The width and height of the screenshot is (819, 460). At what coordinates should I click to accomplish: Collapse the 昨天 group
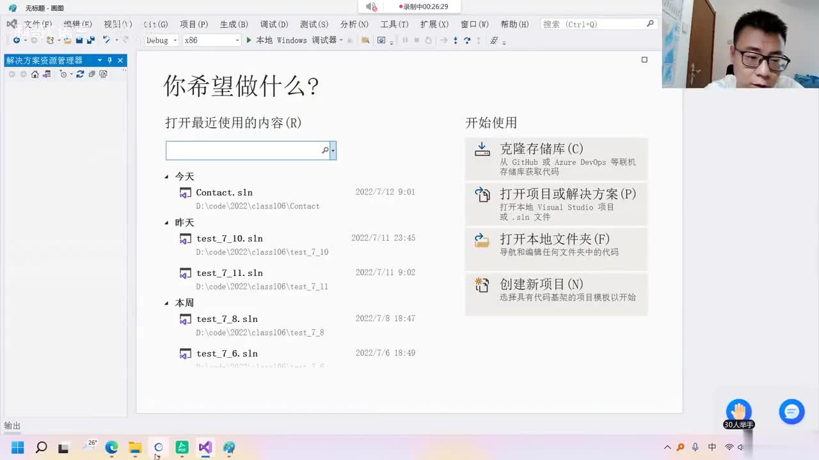[x=166, y=222]
